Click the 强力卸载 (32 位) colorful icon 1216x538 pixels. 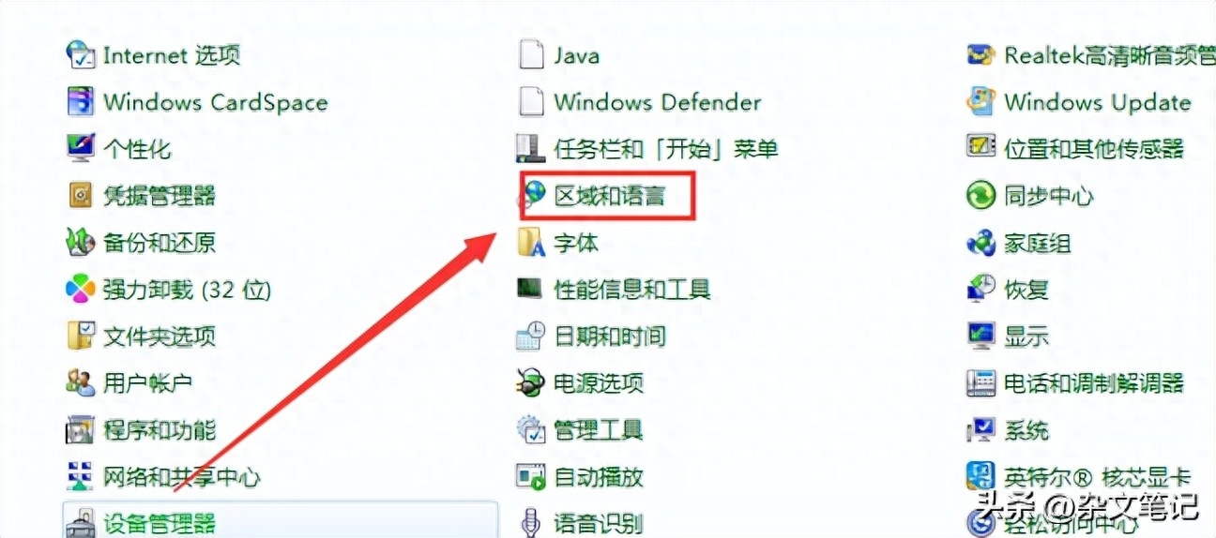coord(81,289)
